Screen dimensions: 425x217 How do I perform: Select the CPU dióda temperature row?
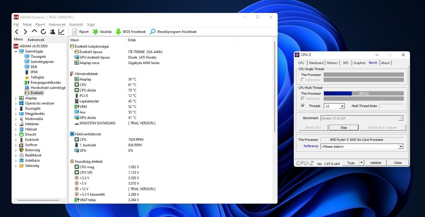tap(171, 90)
